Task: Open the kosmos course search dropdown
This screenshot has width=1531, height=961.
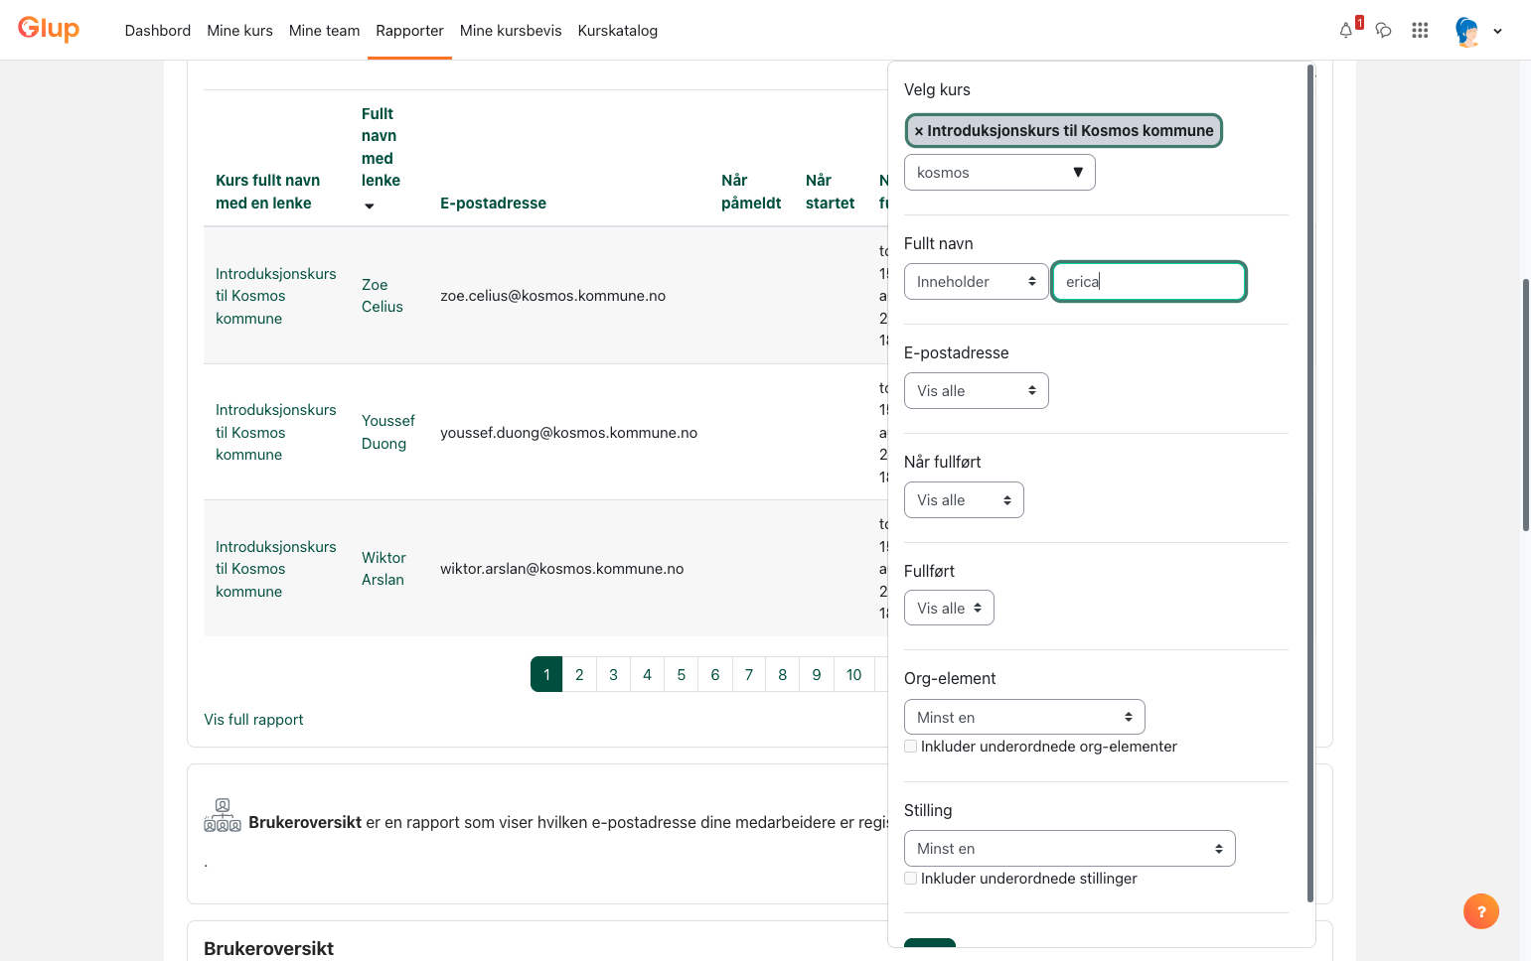Action: [x=999, y=173]
